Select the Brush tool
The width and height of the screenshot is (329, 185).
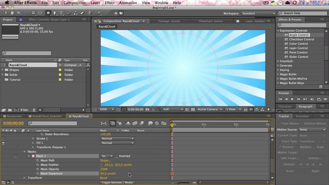pyautogui.click(x=69, y=13)
